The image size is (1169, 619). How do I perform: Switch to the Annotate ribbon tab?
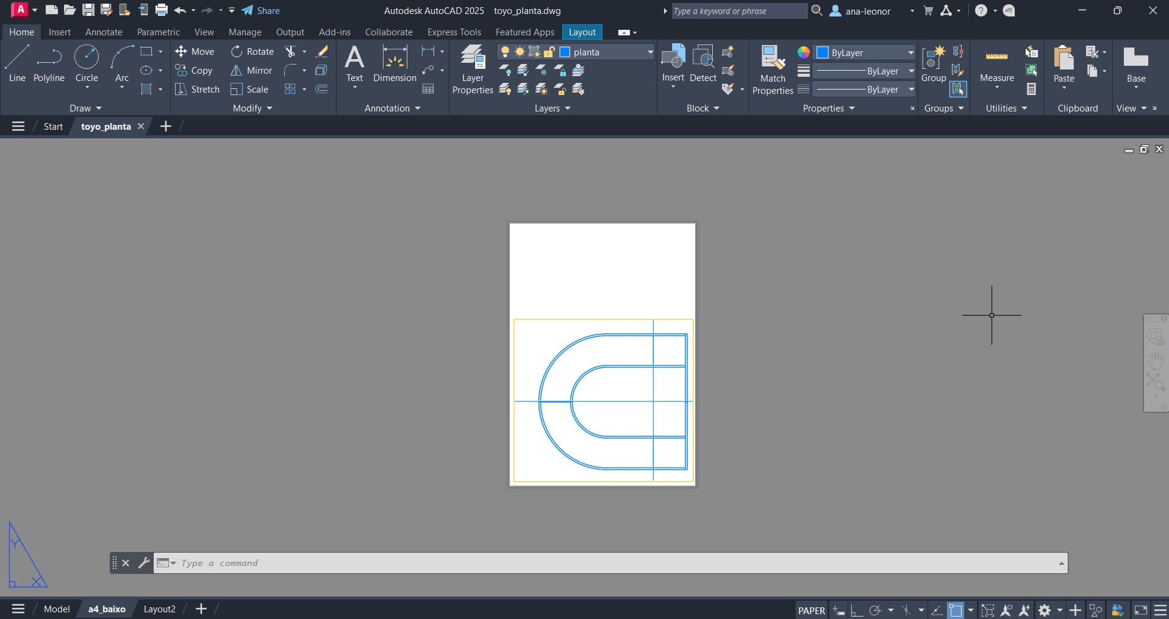pos(104,32)
